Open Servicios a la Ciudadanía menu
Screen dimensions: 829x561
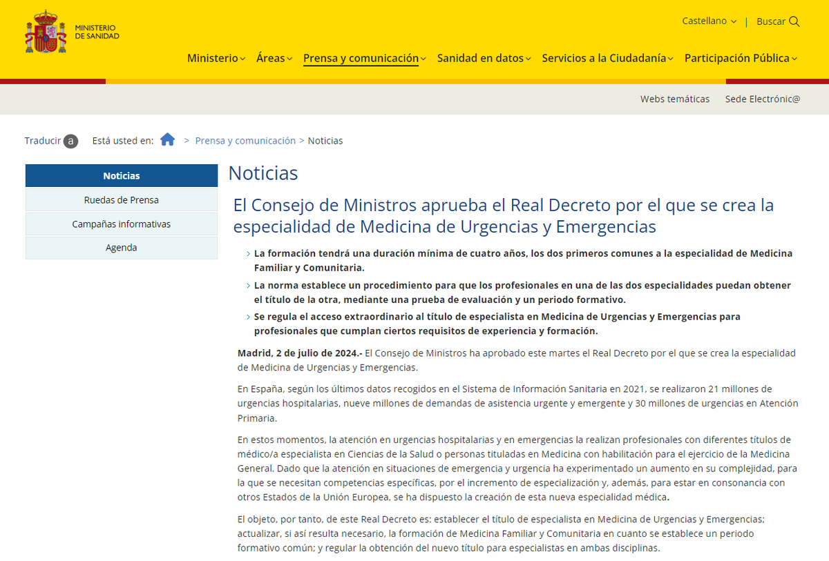(608, 59)
